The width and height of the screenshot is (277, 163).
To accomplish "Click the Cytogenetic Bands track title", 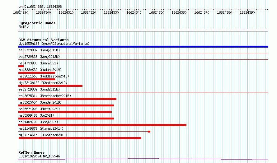I will coord(37,23).
